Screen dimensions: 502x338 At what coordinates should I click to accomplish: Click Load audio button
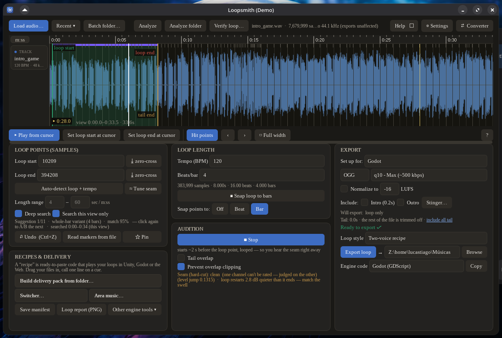[x=28, y=26]
